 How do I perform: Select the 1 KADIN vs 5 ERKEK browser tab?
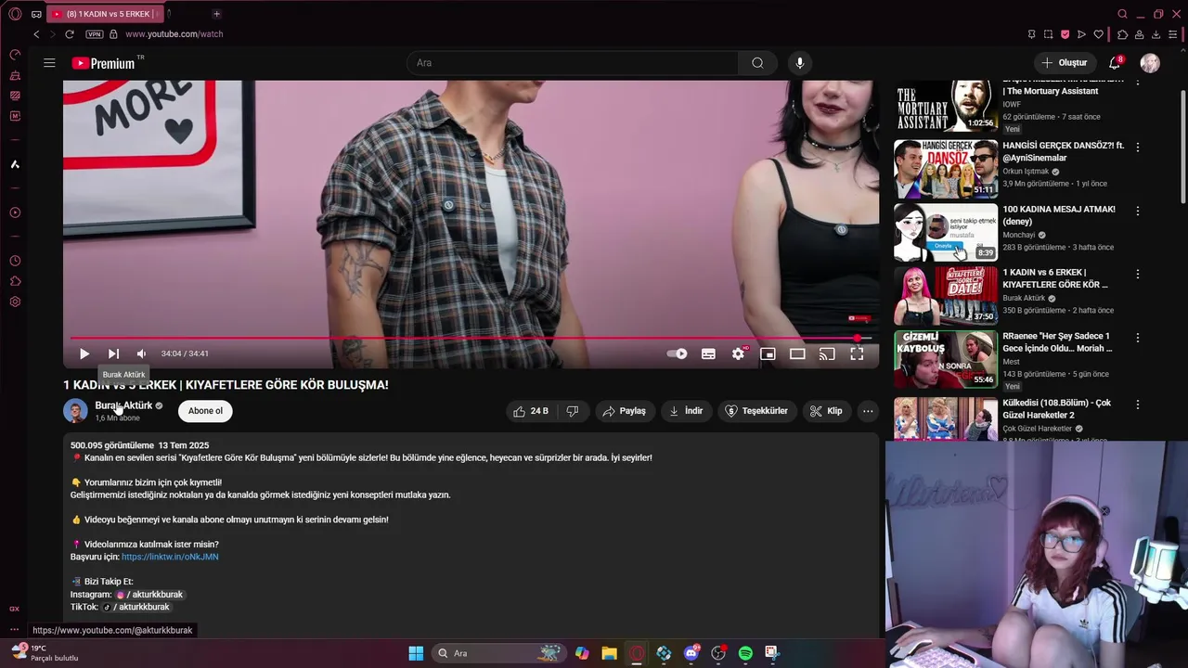pos(105,14)
